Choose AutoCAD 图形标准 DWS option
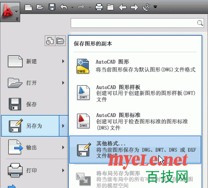Screen dimensions: 208x188 coord(135,121)
